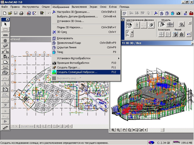
Task: Expand the navigation palette arrow button
Action: pyautogui.click(x=190, y=23)
